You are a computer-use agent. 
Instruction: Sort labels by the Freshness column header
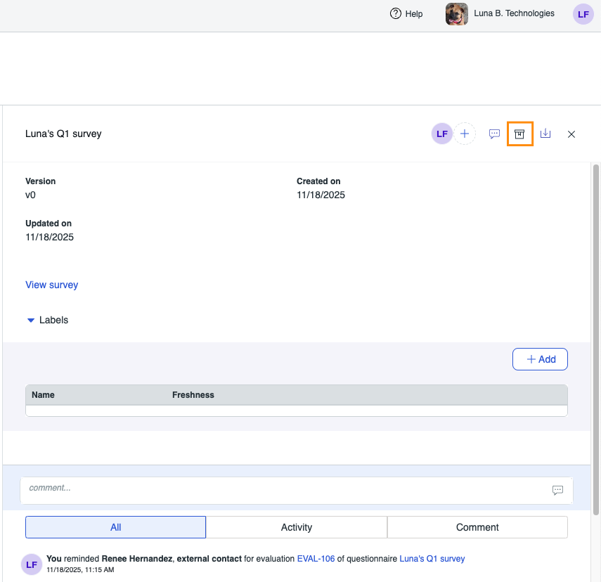(x=193, y=395)
